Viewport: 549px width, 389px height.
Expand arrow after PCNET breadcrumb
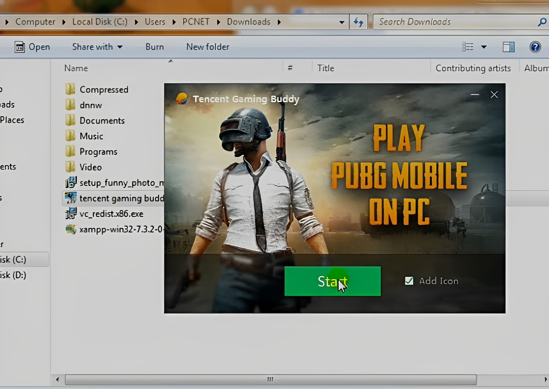pos(218,22)
